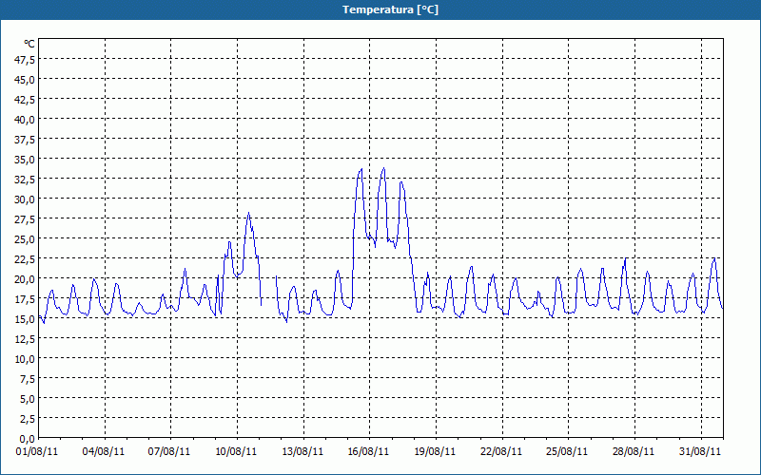Select the 12,5 y-axis label
761x475 pixels.
click(25, 339)
